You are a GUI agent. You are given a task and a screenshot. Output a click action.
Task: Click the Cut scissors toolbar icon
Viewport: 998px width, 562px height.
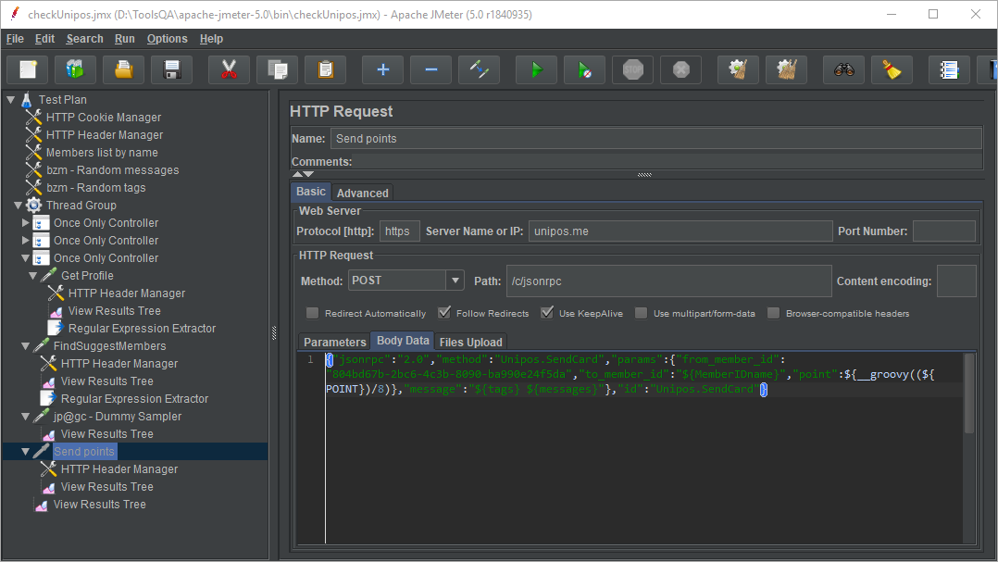pyautogui.click(x=229, y=69)
